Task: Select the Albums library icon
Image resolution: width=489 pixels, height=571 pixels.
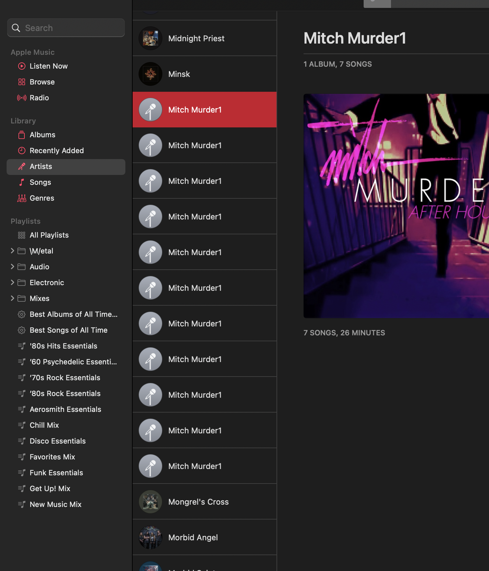Action: pyautogui.click(x=22, y=135)
